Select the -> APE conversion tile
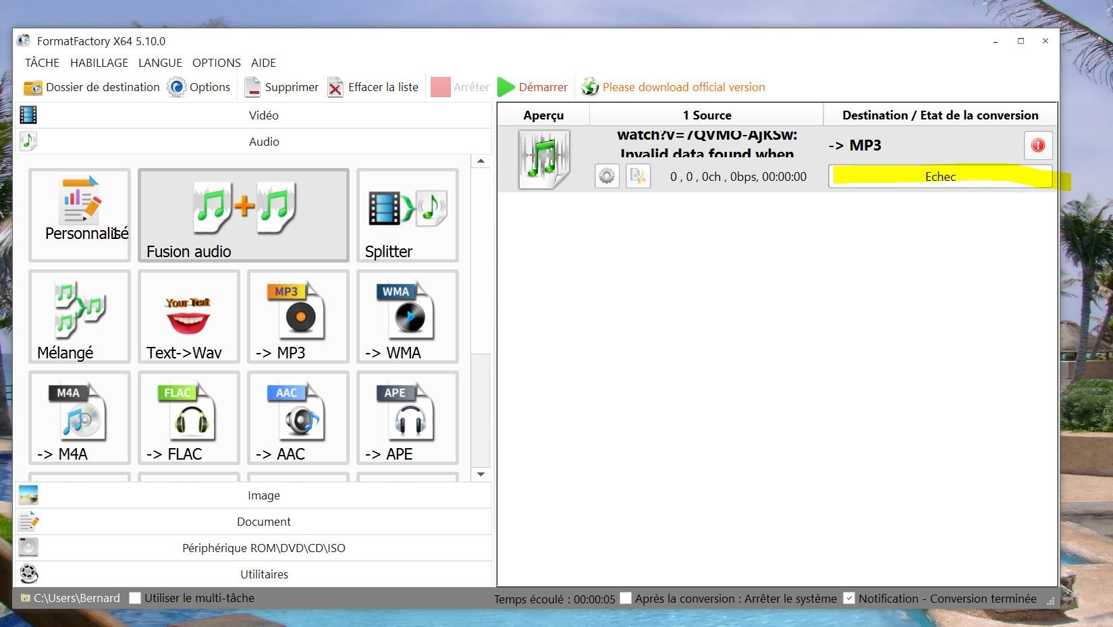Viewport: 1113px width, 627px height. (x=408, y=418)
